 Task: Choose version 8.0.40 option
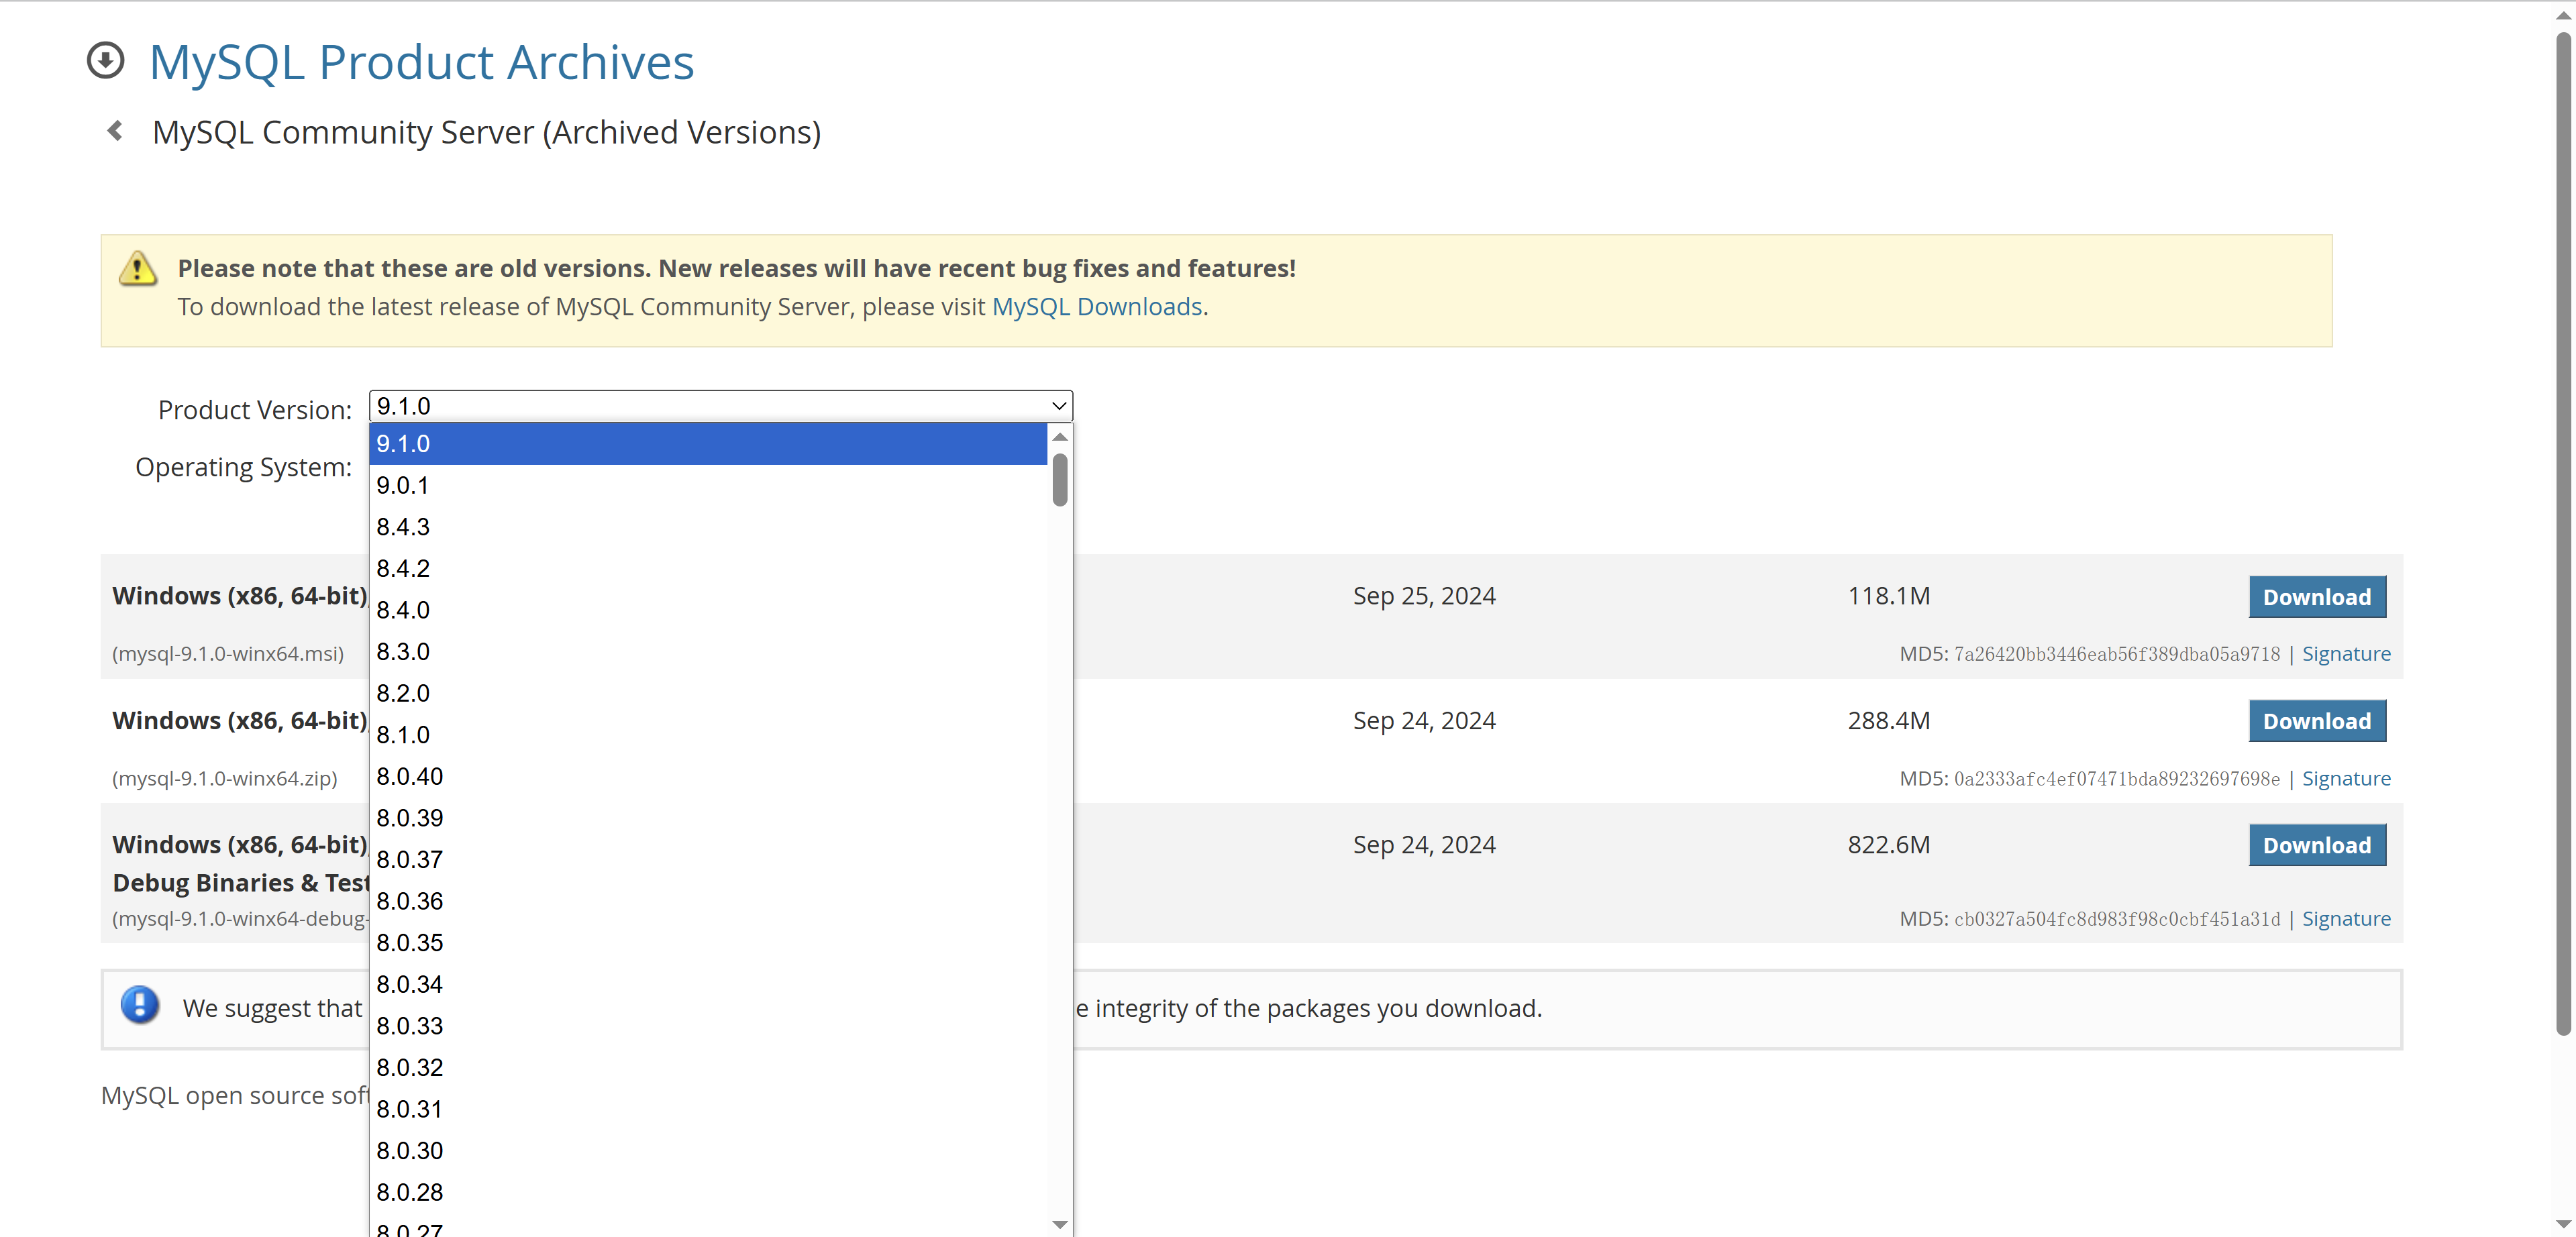410,777
